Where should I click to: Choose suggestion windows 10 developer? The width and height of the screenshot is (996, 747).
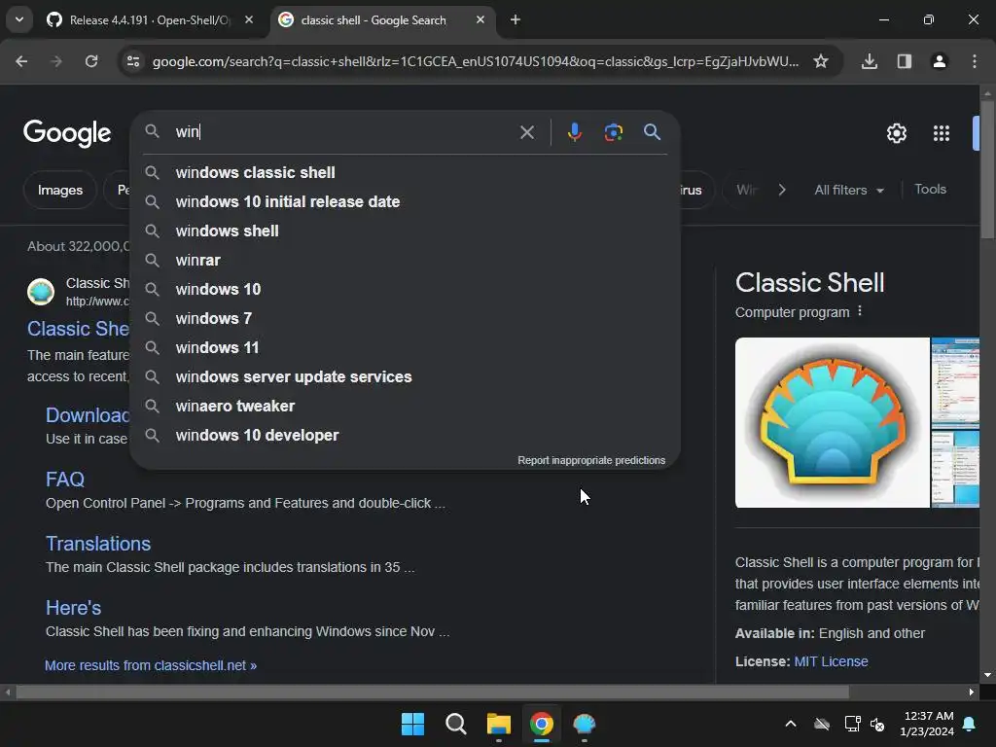pyautogui.click(x=406, y=436)
